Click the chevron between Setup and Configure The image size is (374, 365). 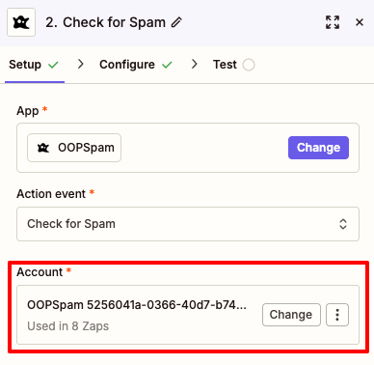(x=81, y=65)
